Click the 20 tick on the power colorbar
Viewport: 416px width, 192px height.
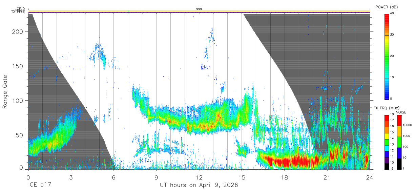tap(392, 56)
